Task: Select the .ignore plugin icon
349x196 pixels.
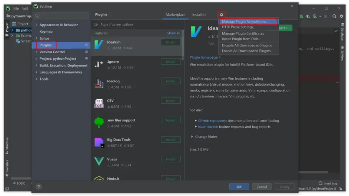Action: (99, 64)
